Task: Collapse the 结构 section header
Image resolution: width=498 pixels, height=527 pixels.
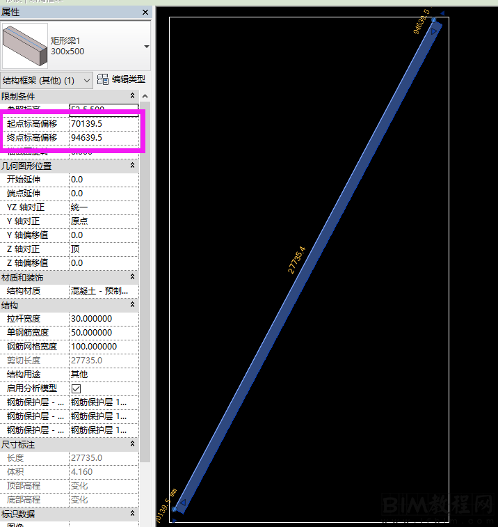Action: [x=132, y=305]
